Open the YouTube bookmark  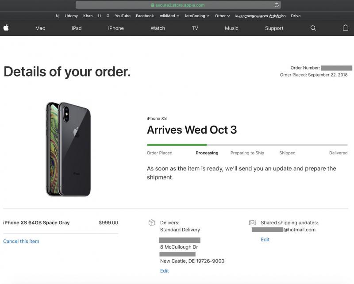pos(123,16)
